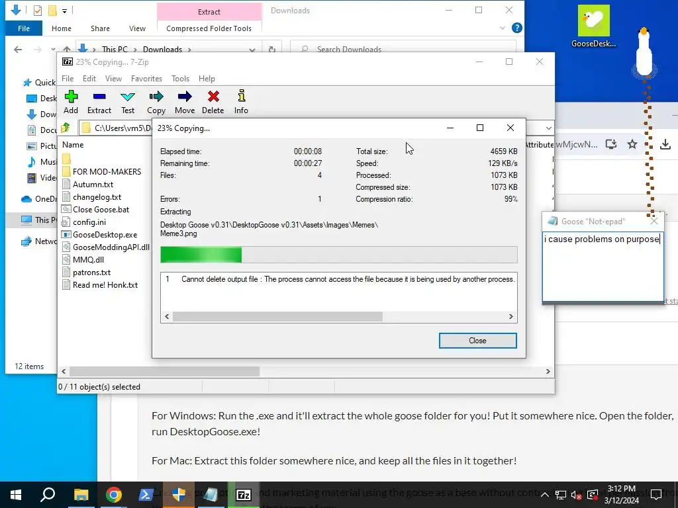Open the Tools menu in 7-Zip

point(180,79)
